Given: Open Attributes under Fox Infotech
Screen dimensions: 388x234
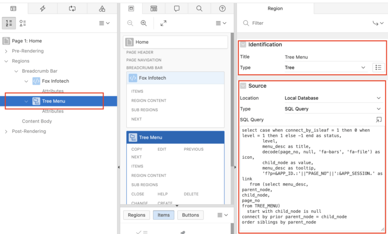Looking at the screenshot, I should pos(53,91).
